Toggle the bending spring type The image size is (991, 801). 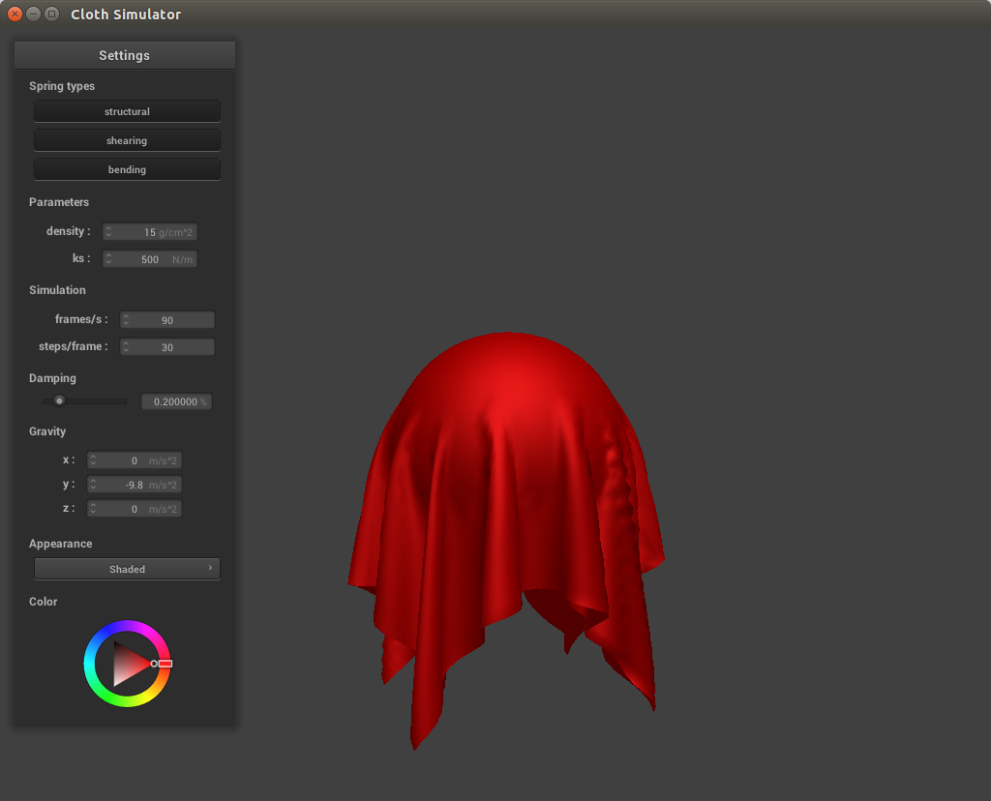point(127,169)
